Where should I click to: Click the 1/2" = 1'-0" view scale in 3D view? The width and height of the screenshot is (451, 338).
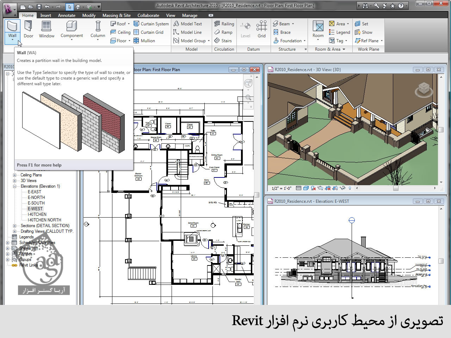click(282, 188)
